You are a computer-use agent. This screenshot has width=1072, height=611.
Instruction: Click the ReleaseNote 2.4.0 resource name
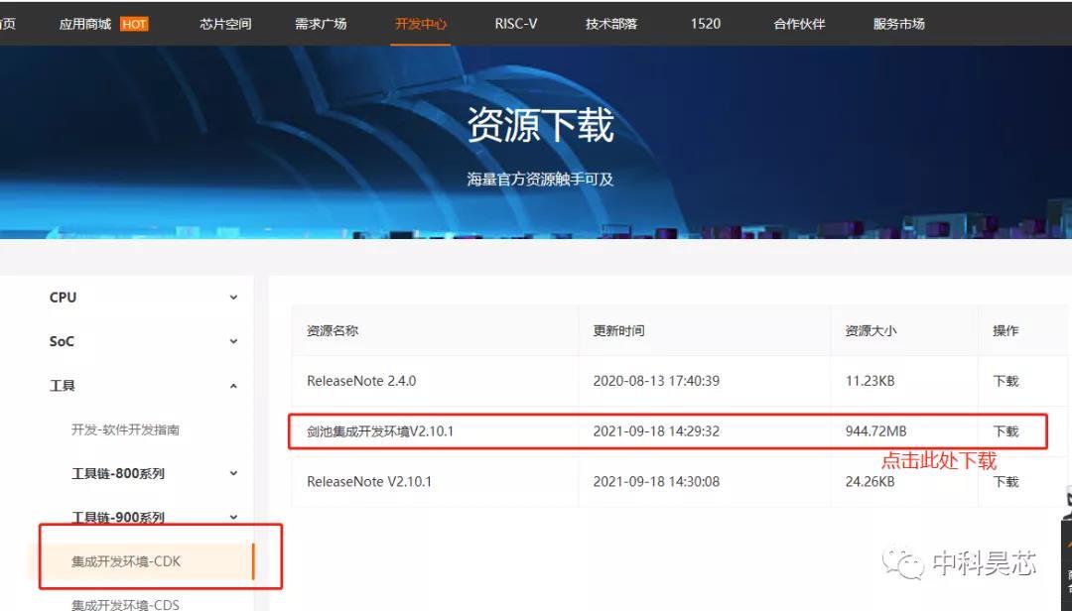coord(361,381)
